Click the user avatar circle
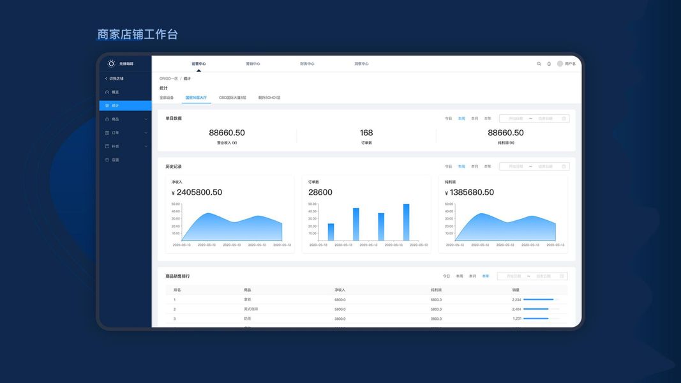Screen dimensions: 681x383 point(560,64)
